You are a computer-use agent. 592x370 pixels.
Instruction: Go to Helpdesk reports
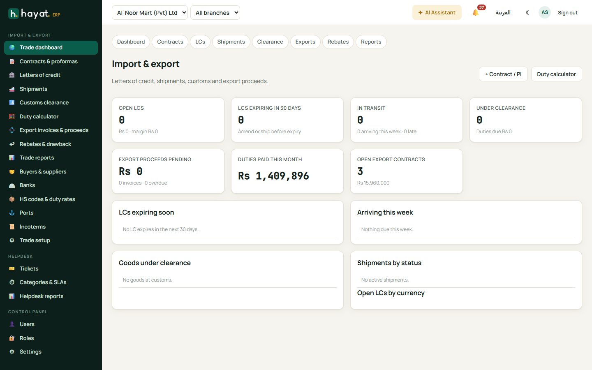click(51, 296)
